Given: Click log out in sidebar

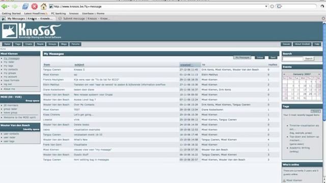Looking at the screenshot, I should coord(8,84).
